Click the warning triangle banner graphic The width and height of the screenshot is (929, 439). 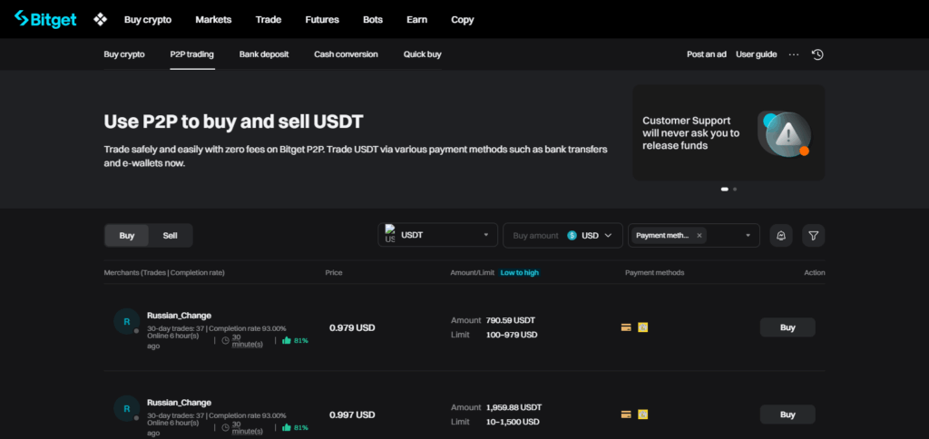[787, 134]
